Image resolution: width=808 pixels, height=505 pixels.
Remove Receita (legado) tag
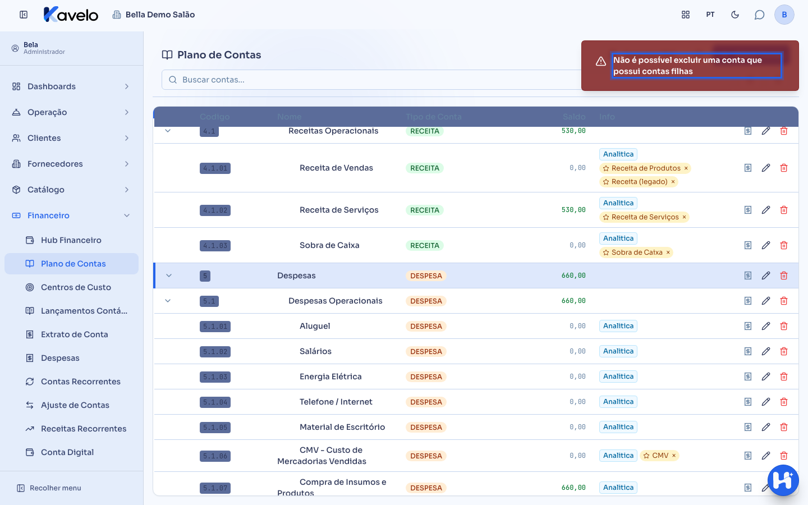[x=673, y=182]
